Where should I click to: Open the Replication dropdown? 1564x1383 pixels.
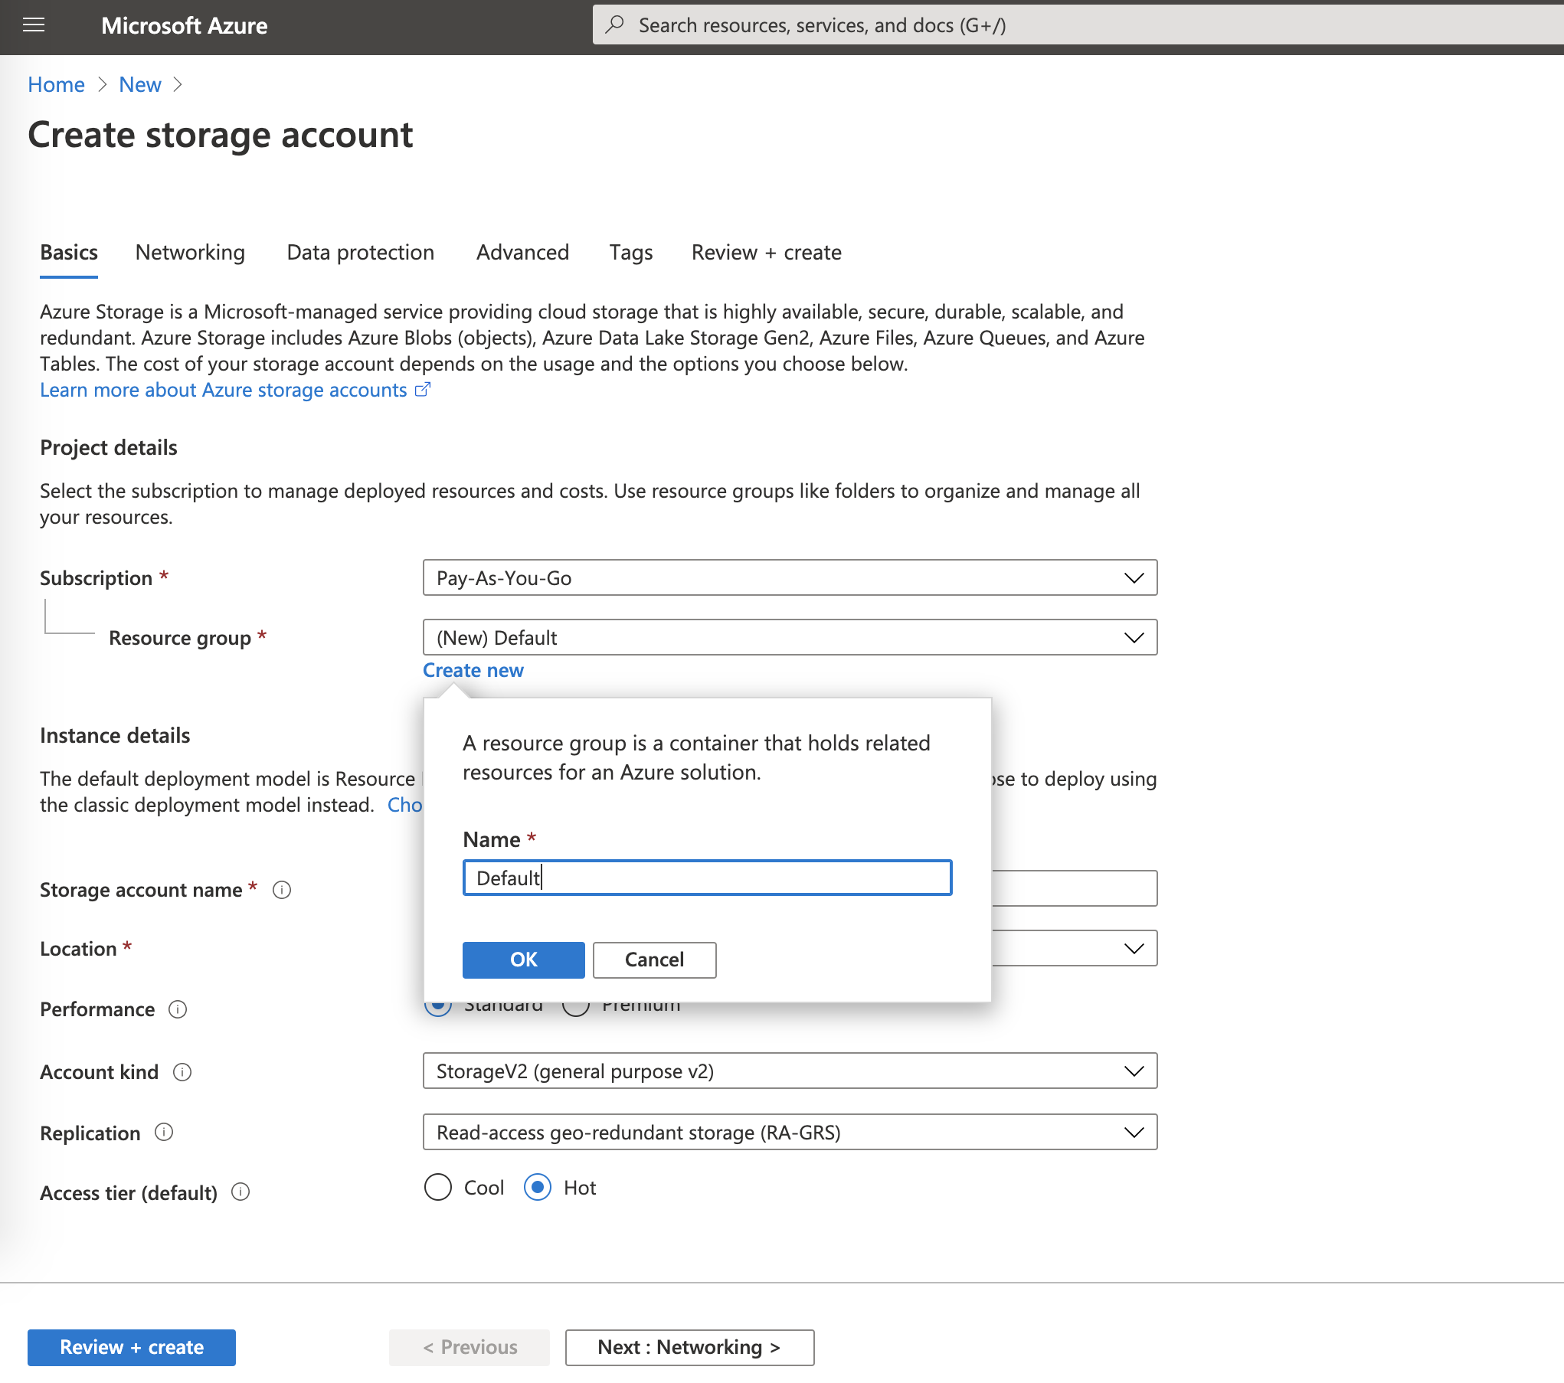click(790, 1132)
